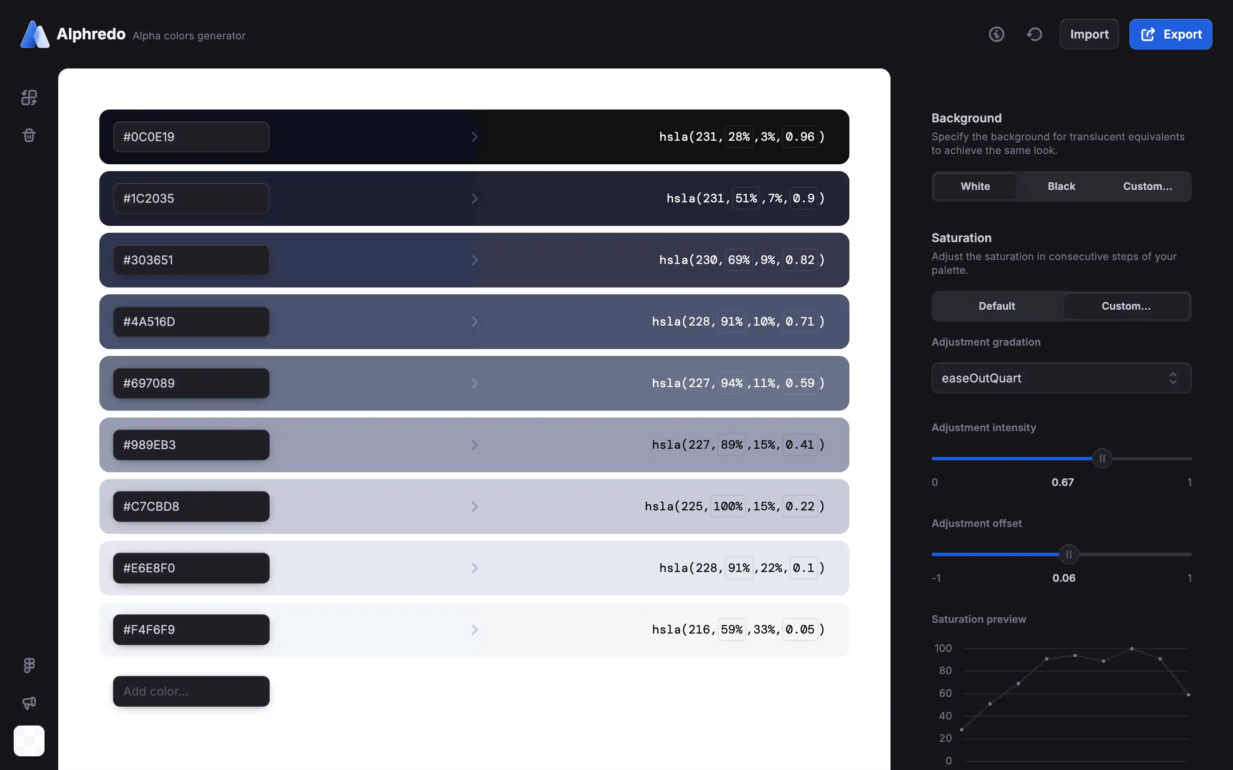Image resolution: width=1233 pixels, height=770 pixels.
Task: Click the Alphredo logo
Action: (x=34, y=34)
